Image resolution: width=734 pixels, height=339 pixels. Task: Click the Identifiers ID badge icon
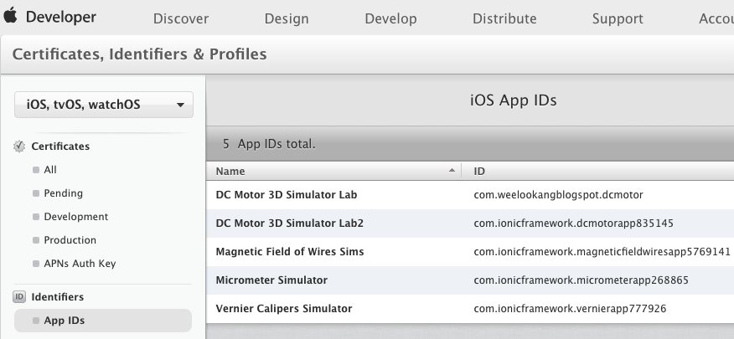[x=19, y=296]
